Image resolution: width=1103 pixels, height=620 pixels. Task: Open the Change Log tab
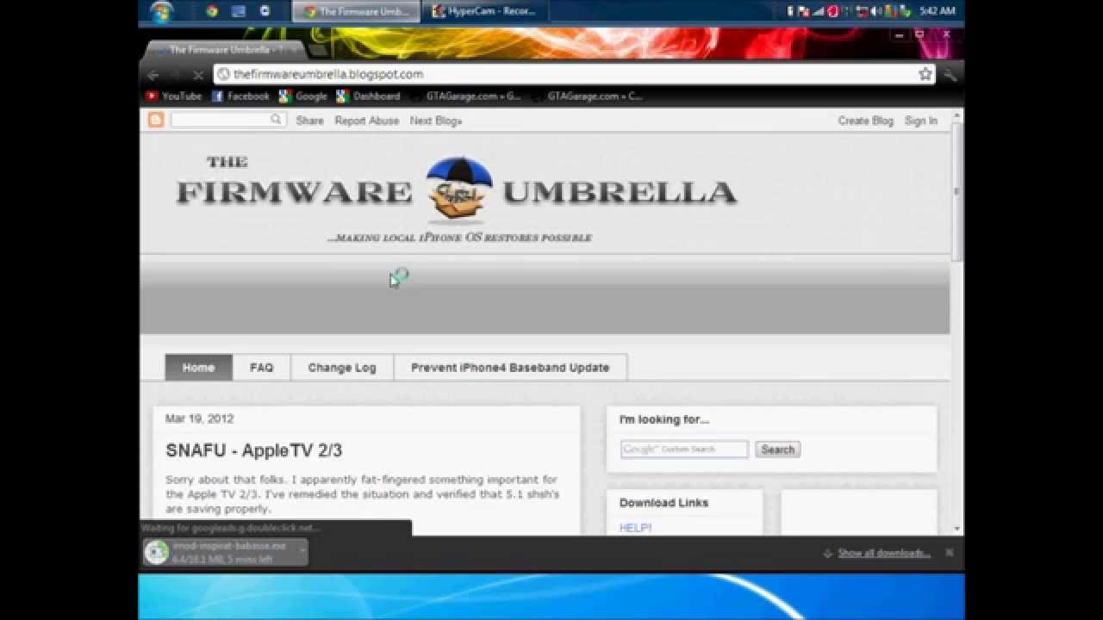[342, 367]
